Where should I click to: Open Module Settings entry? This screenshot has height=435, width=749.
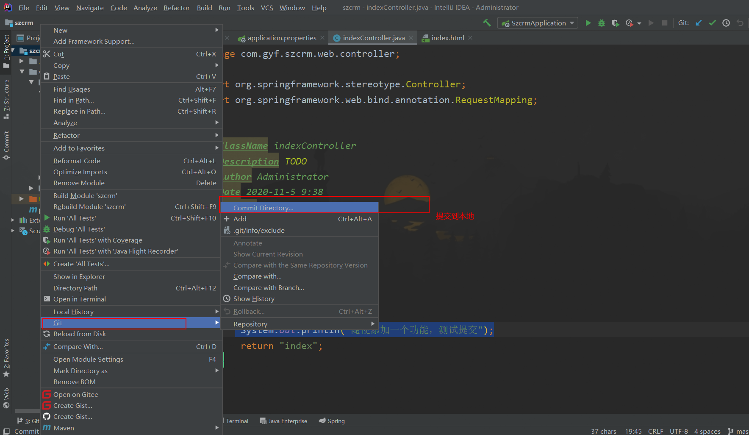tap(131, 359)
